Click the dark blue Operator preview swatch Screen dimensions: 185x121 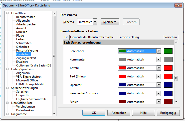(x=168, y=85)
